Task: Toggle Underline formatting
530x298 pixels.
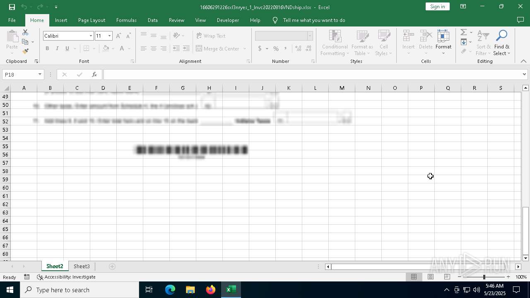Action: point(67,48)
